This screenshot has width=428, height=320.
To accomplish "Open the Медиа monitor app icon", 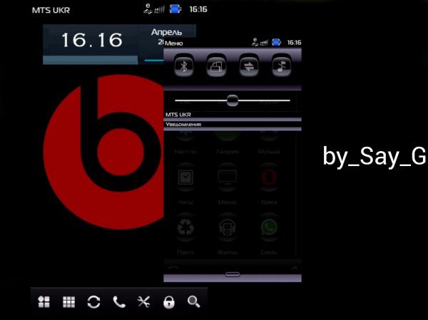I will 227,177.
